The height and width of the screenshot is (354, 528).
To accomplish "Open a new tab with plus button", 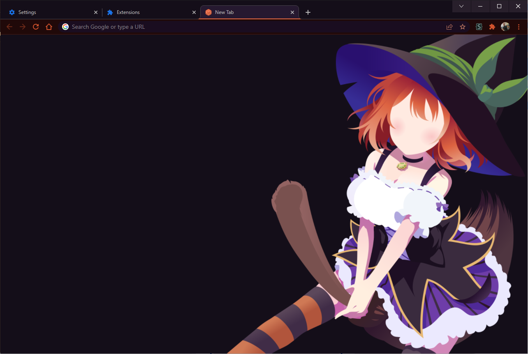I will click(x=308, y=12).
